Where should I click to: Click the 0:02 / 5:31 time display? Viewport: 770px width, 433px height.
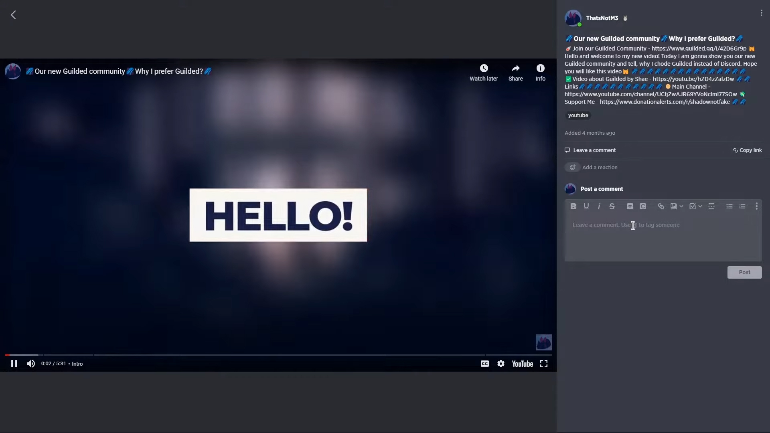coord(53,364)
